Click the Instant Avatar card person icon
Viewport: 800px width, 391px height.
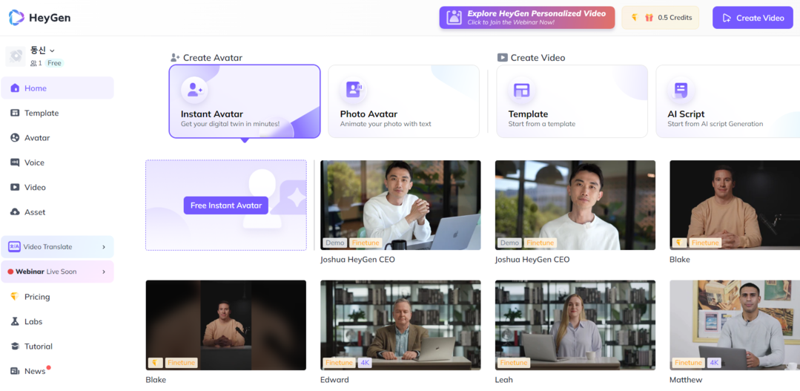coord(194,90)
